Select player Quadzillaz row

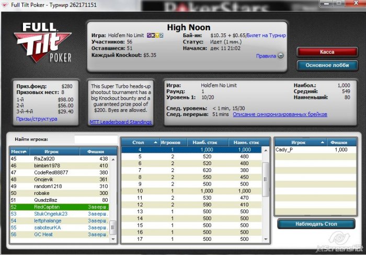coord(59,200)
